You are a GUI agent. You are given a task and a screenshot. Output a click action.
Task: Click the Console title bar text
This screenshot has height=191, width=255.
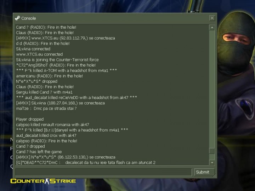29,18
